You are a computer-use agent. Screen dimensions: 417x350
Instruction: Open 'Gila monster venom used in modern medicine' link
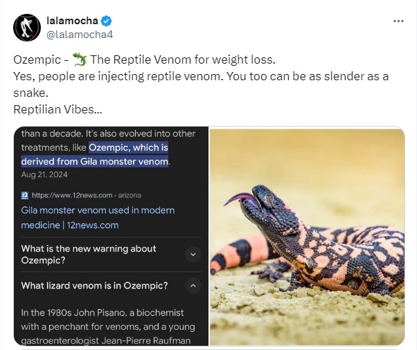click(98, 218)
